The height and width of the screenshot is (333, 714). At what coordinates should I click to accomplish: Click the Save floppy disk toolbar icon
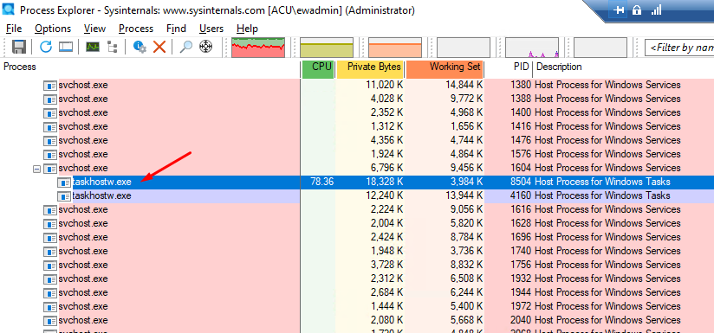click(19, 47)
